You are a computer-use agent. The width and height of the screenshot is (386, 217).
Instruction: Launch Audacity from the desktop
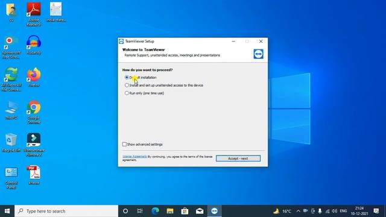pos(34,45)
